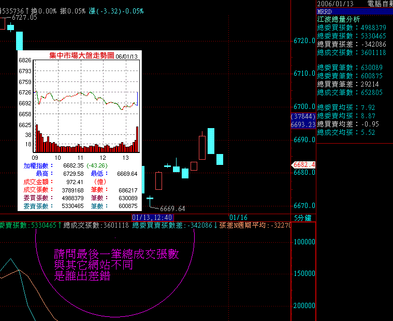Click 總委買張數 value 4988379 in panel
Image resolution: width=393 pixels, height=321 pixels.
tap(373, 27)
